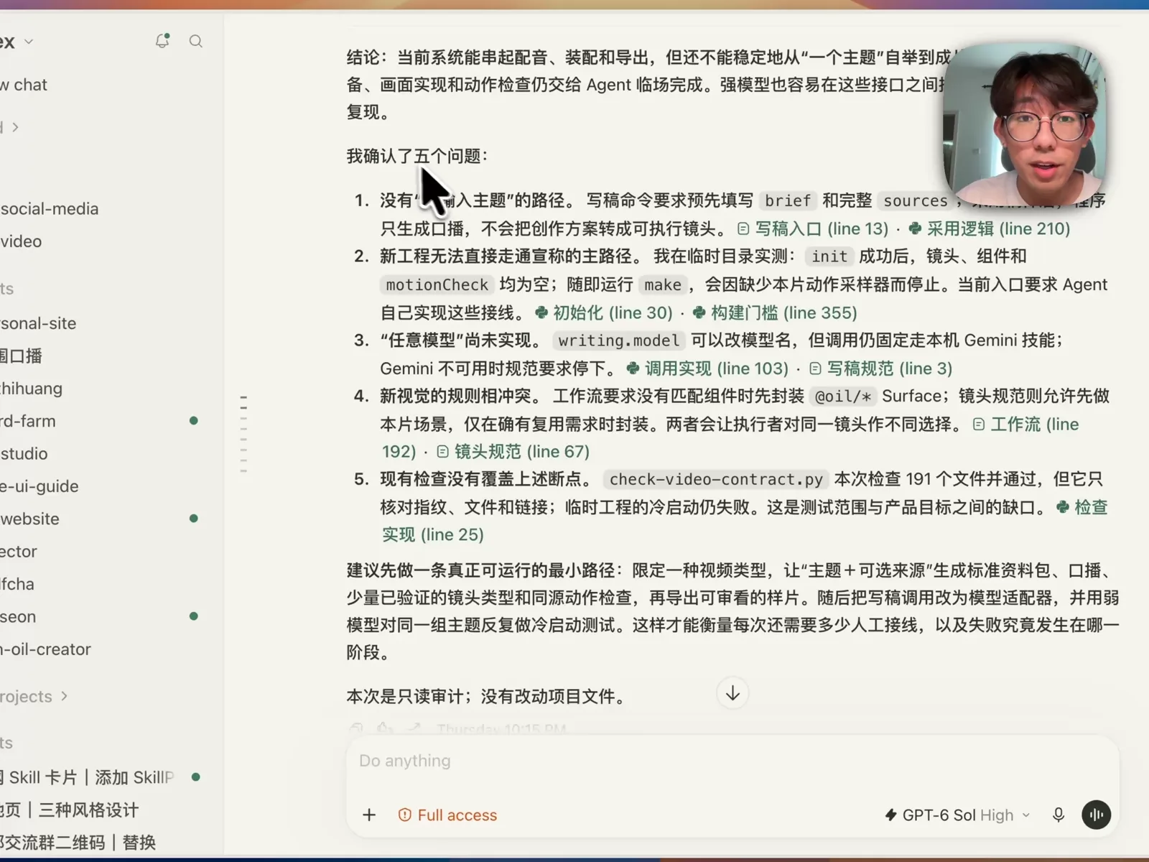Click the check-video-contract.py code label

[716, 479]
